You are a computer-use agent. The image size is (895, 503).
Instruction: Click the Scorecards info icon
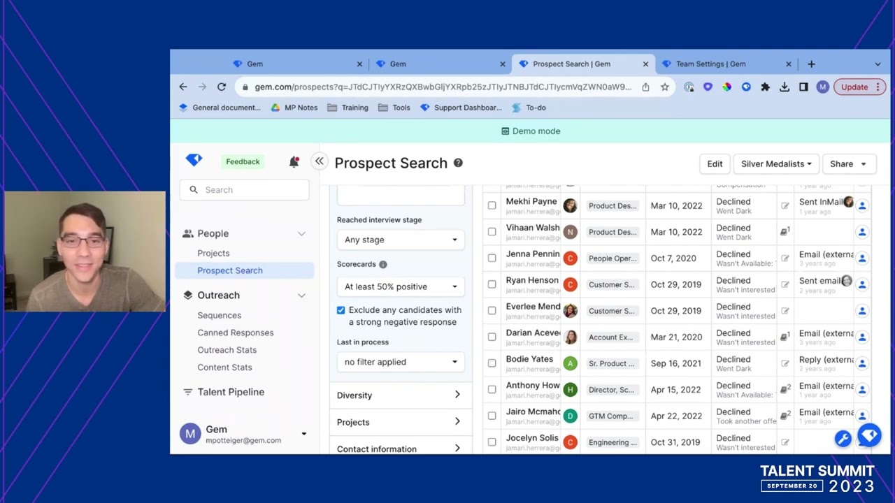[x=383, y=264]
